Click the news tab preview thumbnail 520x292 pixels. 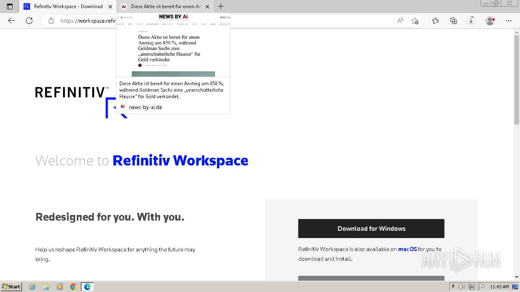[x=173, y=45]
